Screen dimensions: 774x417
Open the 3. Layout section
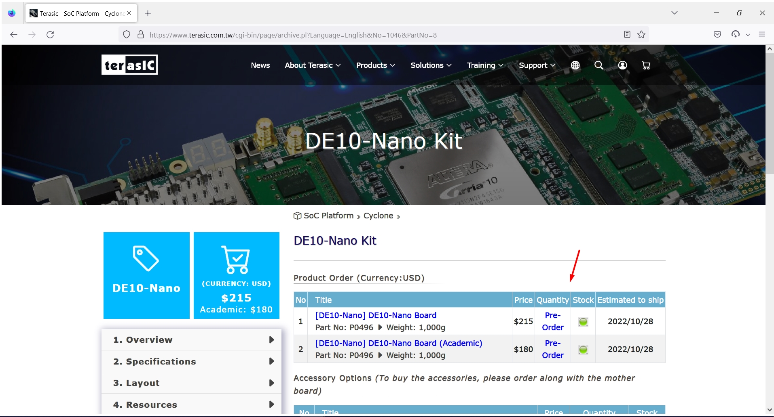tap(191, 383)
